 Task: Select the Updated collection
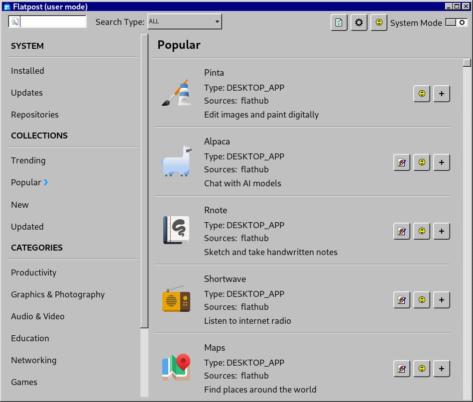click(x=27, y=227)
